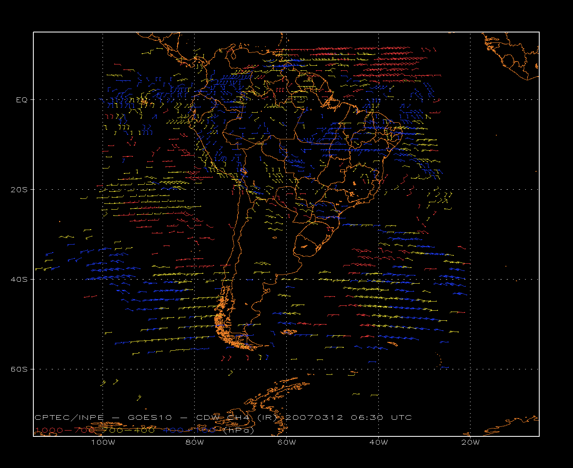Click the 20S latitude label
This screenshot has width=573, height=468.
[19, 190]
